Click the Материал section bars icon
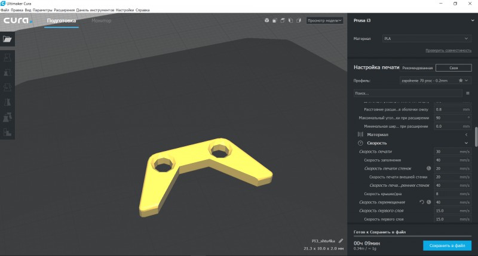Image resolution: width=478 pixels, height=256 pixels. (x=360, y=134)
